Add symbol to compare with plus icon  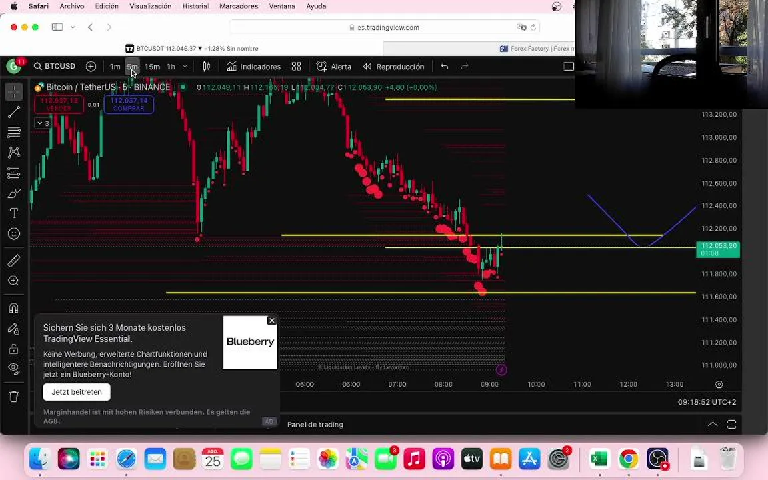tap(91, 66)
